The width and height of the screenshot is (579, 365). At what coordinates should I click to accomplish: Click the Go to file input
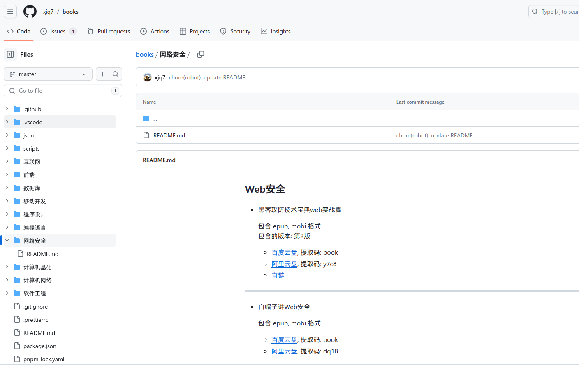[64, 91]
